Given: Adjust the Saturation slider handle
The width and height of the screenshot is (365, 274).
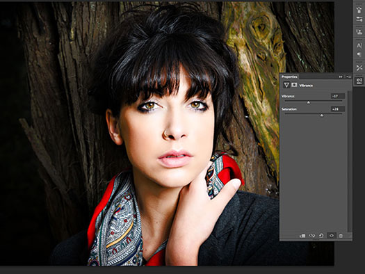Looking at the screenshot, I should pos(322,115).
